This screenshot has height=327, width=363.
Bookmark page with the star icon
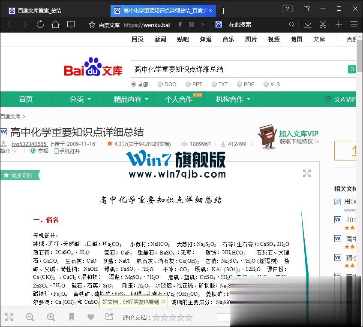[x=92, y=25]
